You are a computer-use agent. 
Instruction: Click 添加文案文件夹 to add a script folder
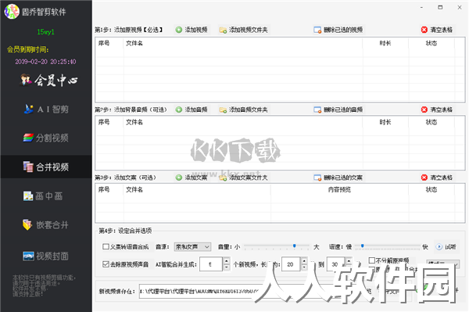[x=243, y=178]
